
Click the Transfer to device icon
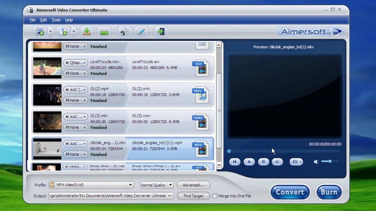click(161, 32)
